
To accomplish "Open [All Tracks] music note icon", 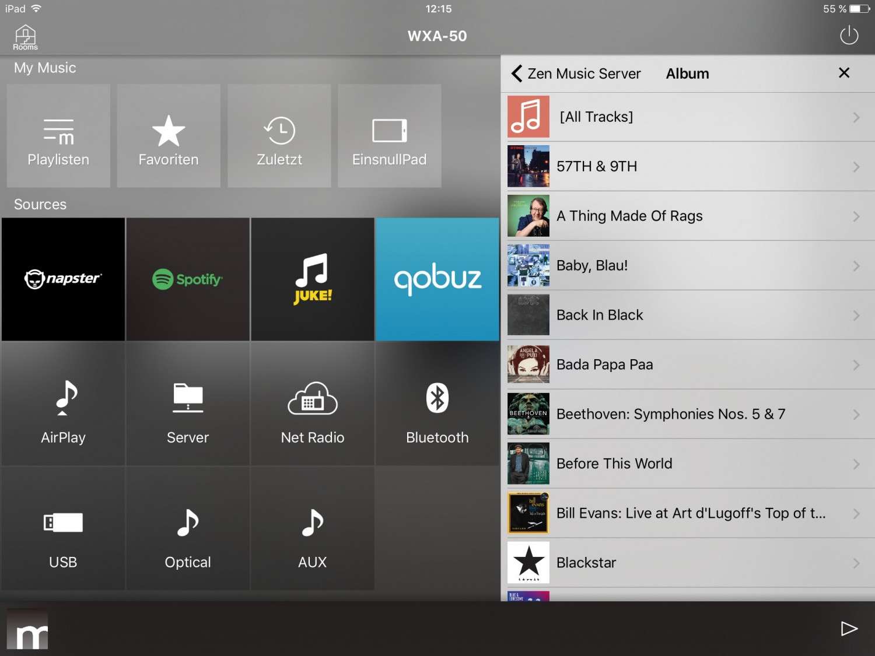I will [x=528, y=117].
